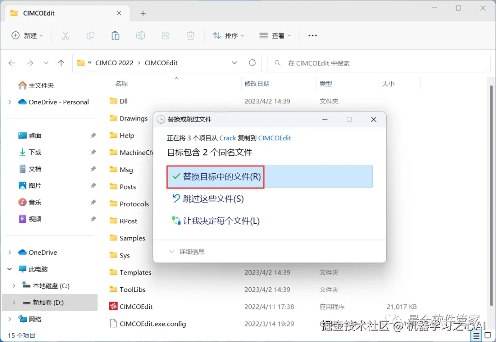
Task: Refresh the CIMCOEdit folder view
Action: pyautogui.click(x=252, y=63)
